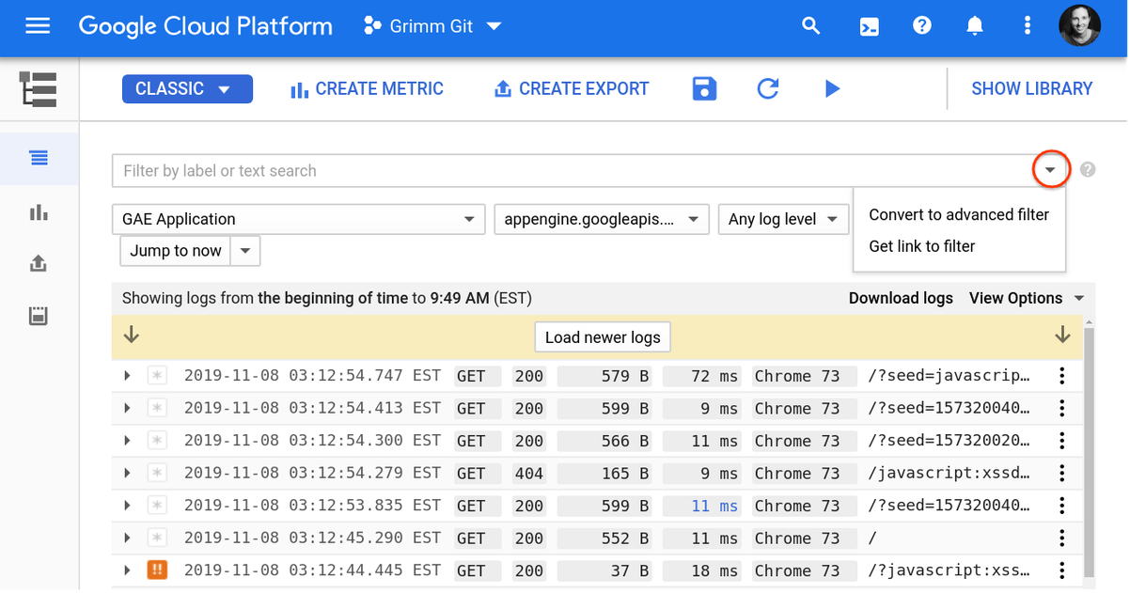Choose Convert to advanced filter
This screenshot has width=1130, height=593.
click(x=959, y=214)
